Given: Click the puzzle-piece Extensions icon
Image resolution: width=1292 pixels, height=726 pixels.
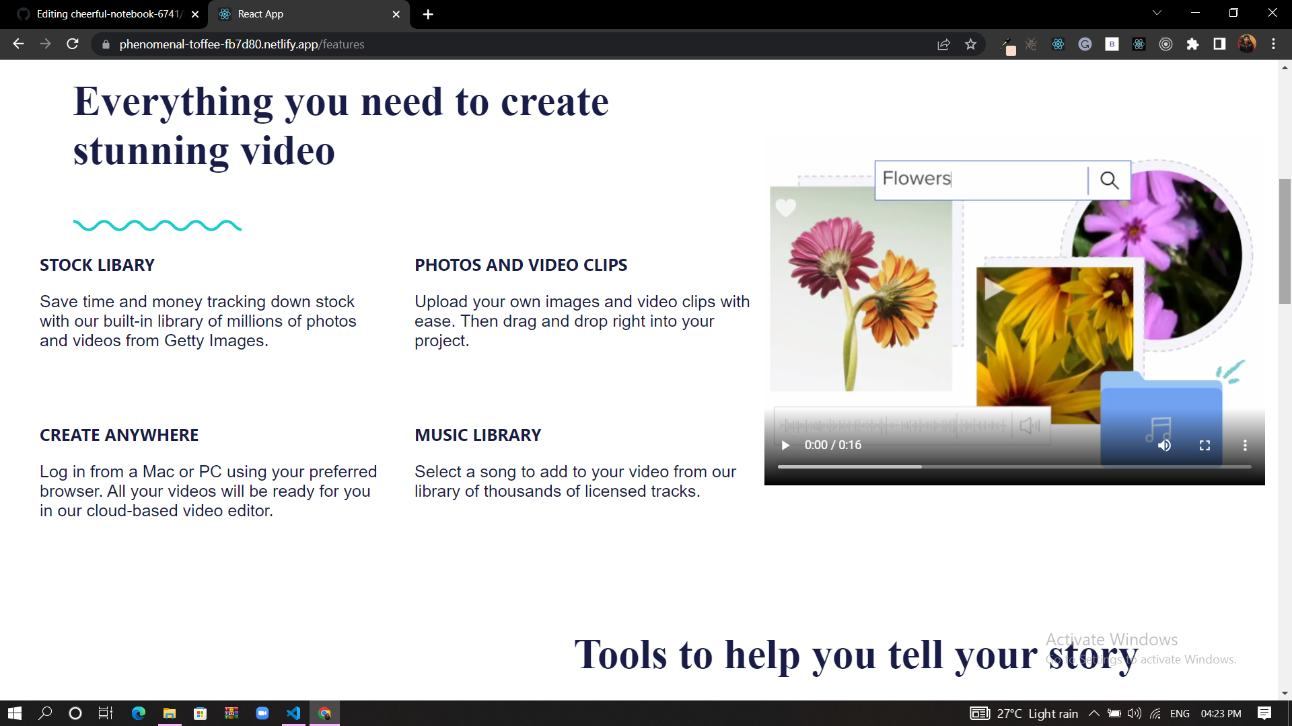Looking at the screenshot, I should (x=1194, y=44).
